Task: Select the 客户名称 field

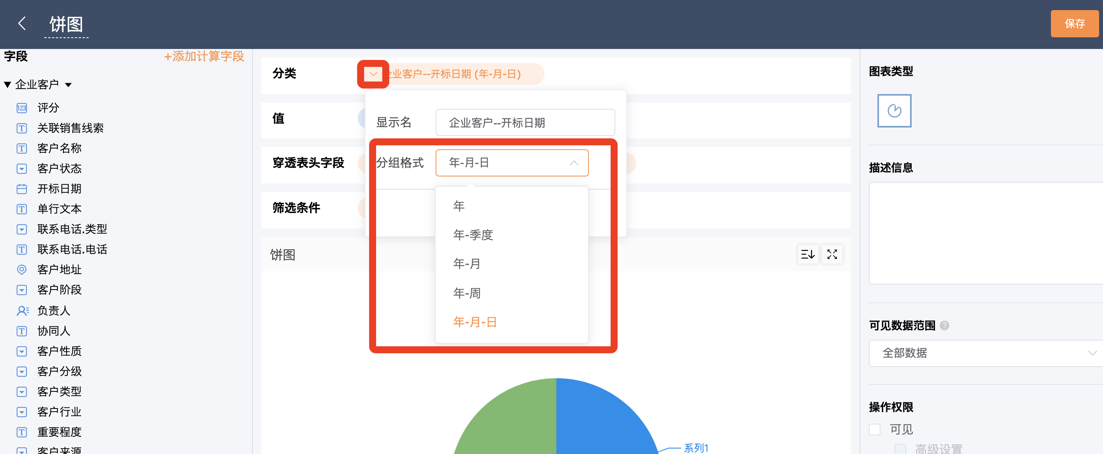Action: [60, 148]
